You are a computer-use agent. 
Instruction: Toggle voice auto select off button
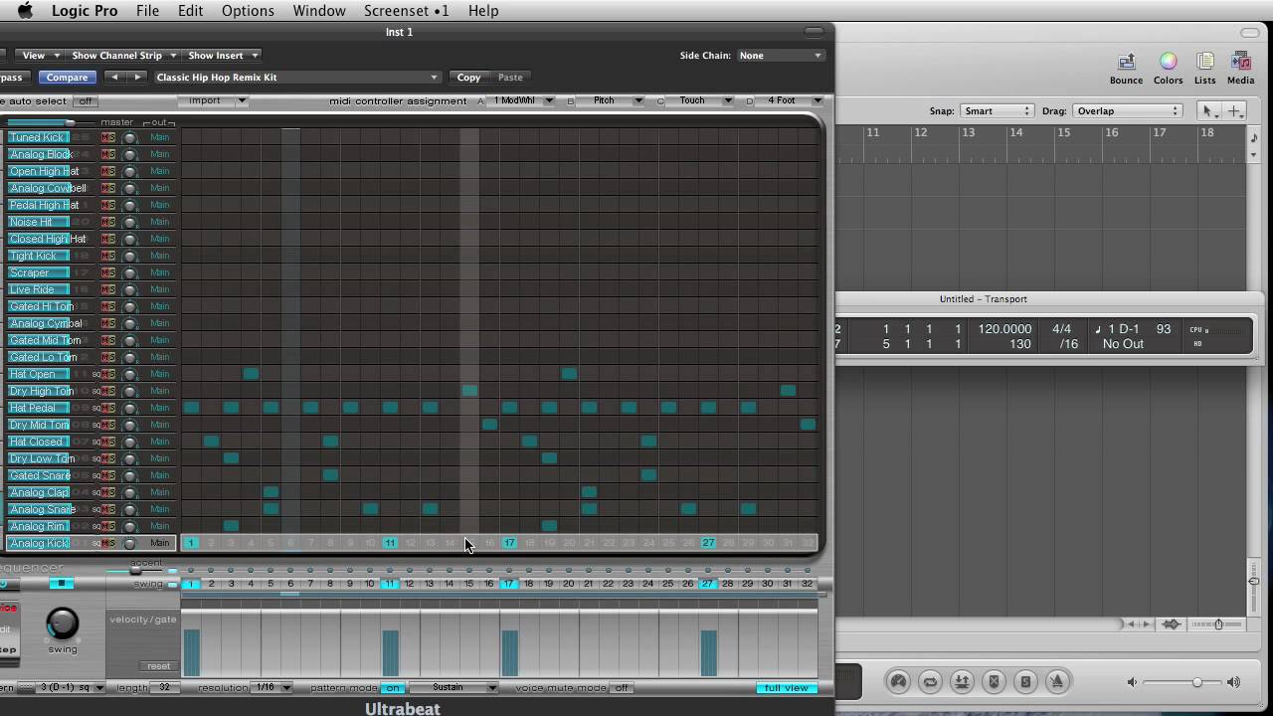point(86,100)
